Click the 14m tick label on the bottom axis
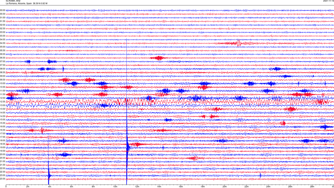 (159, 187)
